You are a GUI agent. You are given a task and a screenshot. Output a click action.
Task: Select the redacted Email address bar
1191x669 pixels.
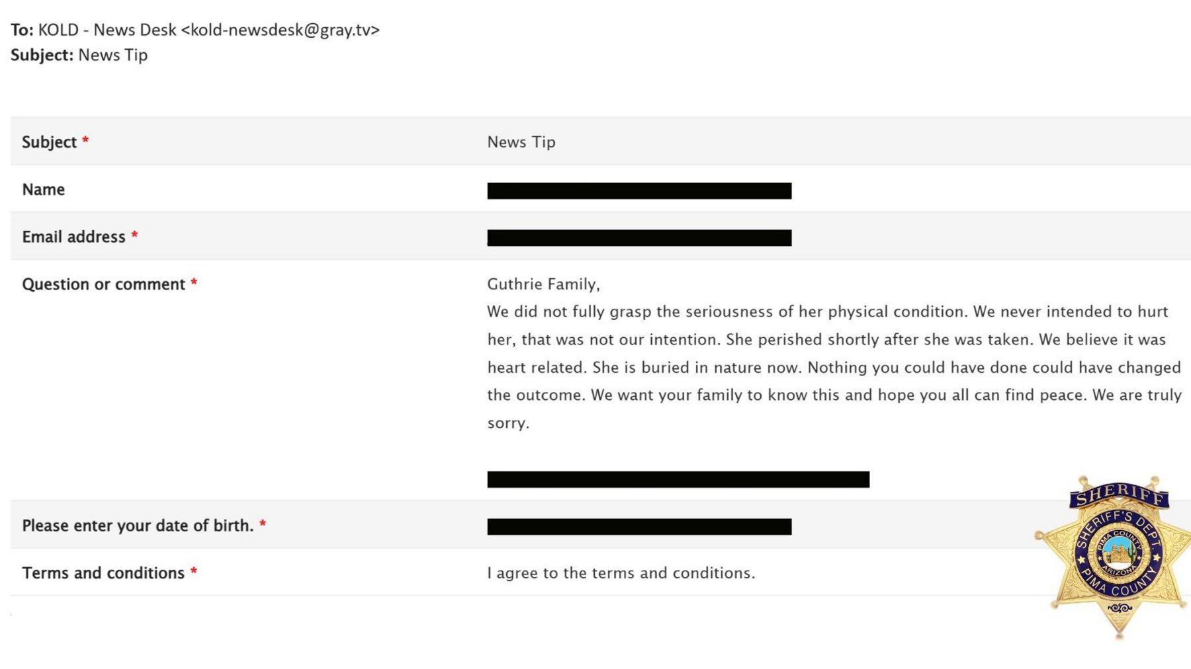click(639, 237)
